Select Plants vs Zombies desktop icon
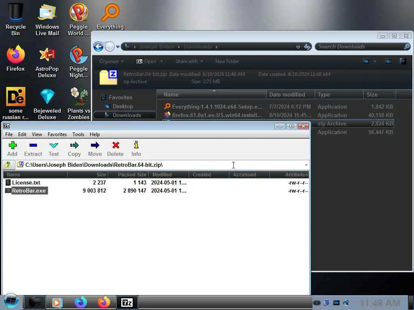Screen dimensions: 414x310 coord(79,103)
